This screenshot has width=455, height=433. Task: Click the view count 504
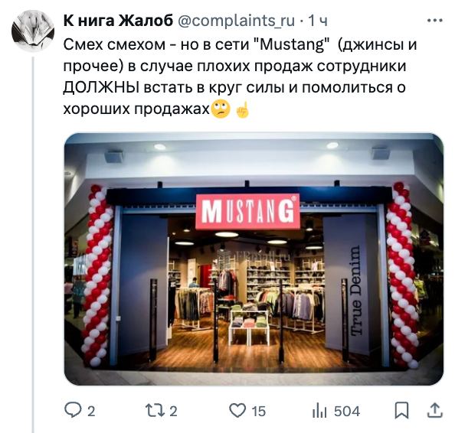[x=347, y=412]
